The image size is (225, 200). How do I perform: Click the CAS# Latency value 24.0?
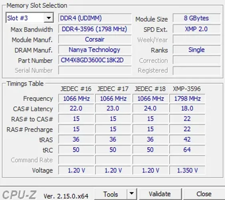coord(151,108)
